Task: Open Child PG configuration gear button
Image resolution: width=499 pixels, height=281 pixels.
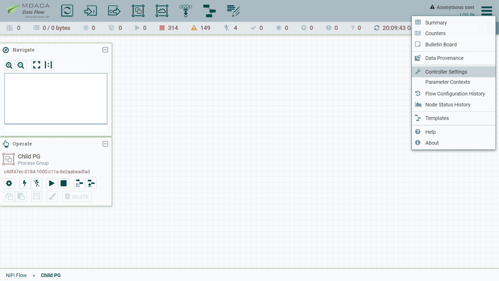Action: click(9, 184)
